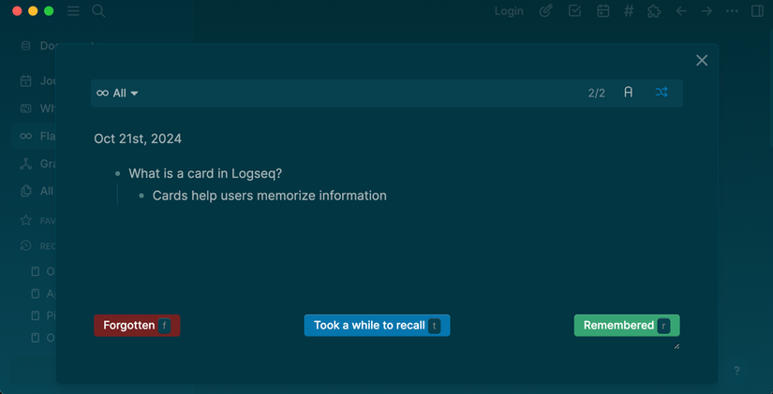Open the 'All' cards dropdown

pyautogui.click(x=118, y=94)
